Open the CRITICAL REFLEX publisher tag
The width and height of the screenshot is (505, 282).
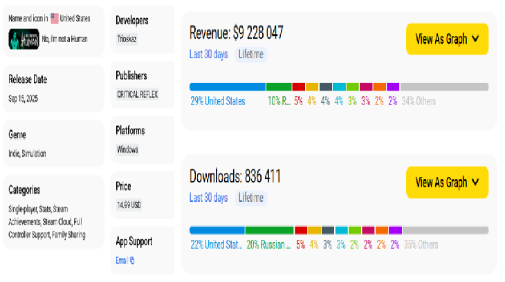pos(138,94)
